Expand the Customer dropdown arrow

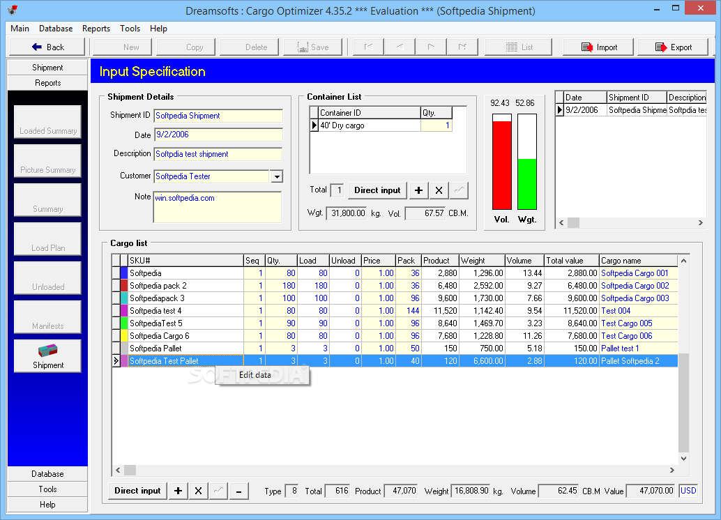(x=277, y=176)
